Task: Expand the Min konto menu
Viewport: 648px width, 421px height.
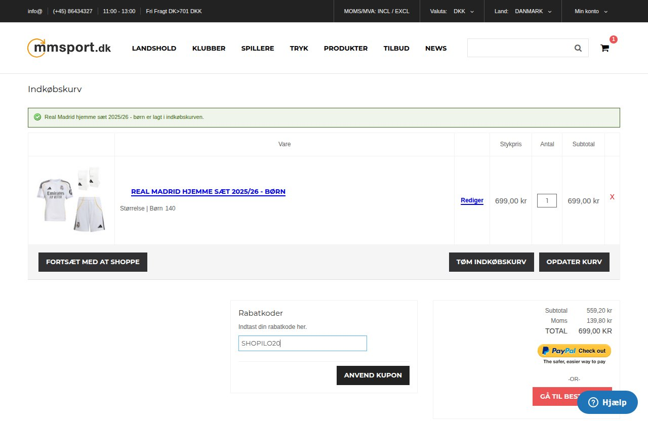Action: (x=591, y=11)
